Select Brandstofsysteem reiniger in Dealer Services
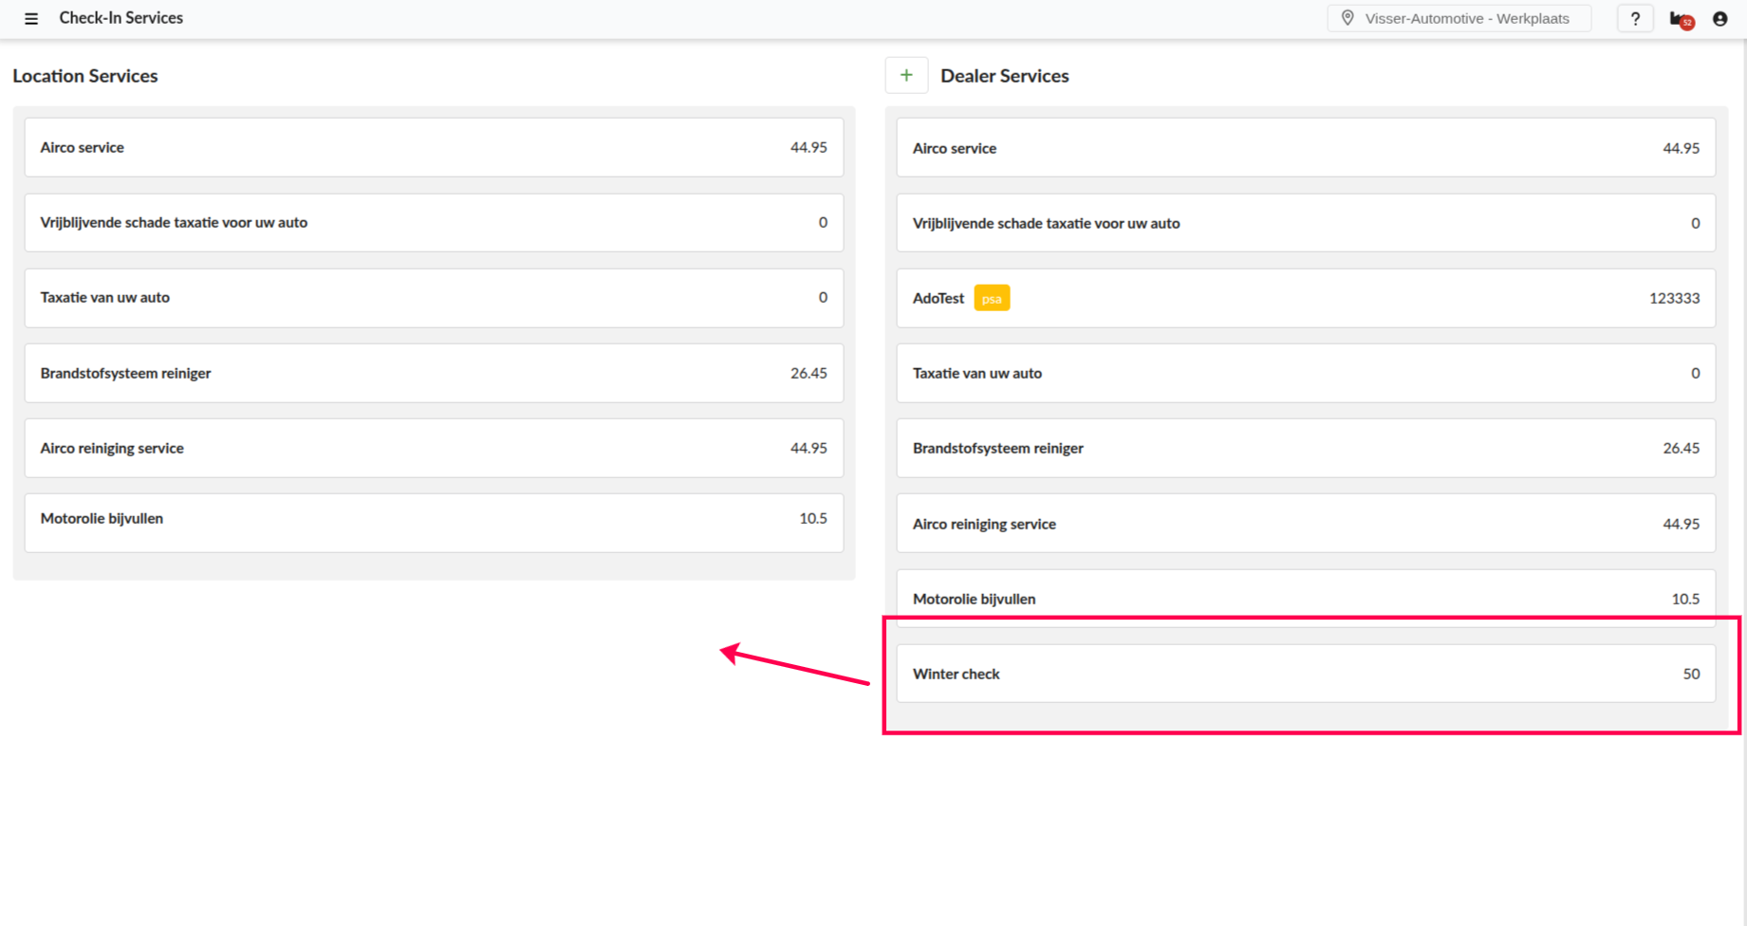 click(x=1306, y=448)
